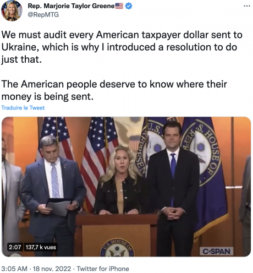Open the Rep. Marjorie Taylor Greene display name
This screenshot has height=273, width=253.
[x=71, y=6]
